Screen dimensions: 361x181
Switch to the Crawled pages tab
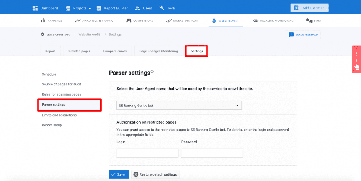(79, 51)
